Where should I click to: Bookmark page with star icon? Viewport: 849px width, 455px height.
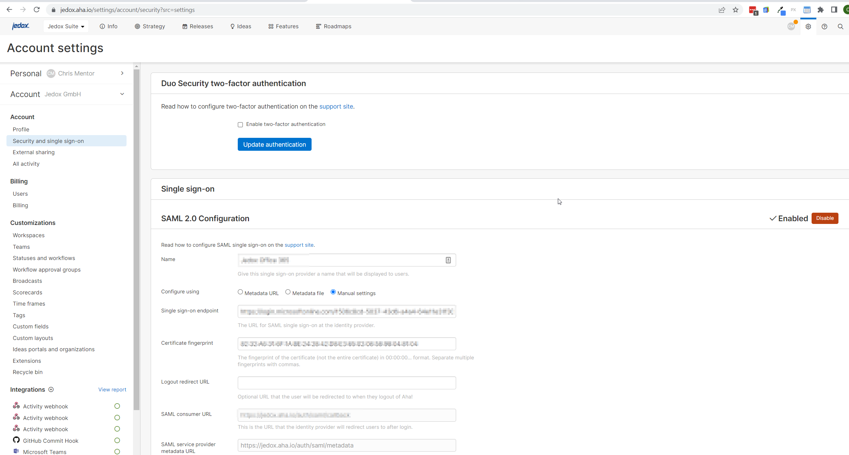click(x=735, y=10)
